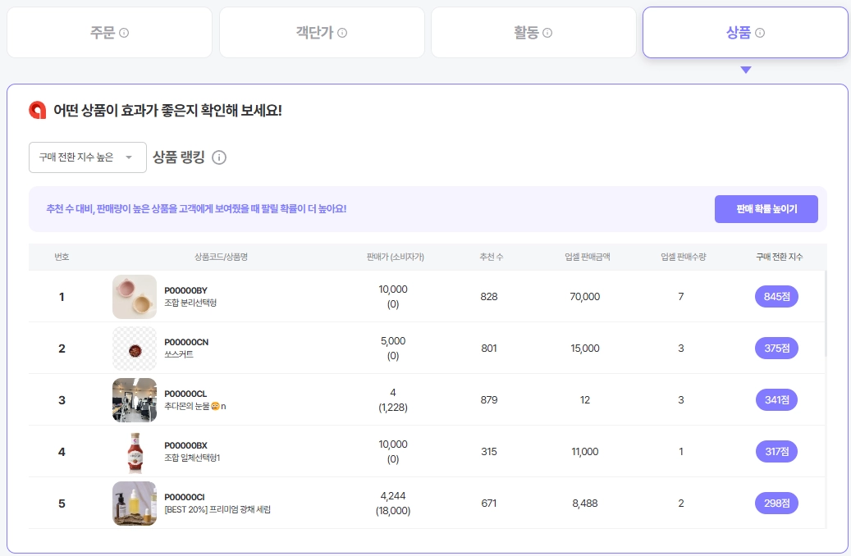The width and height of the screenshot is (851, 556).
Task: Click the info icon next to 상품 랭킹
Action: [219, 157]
